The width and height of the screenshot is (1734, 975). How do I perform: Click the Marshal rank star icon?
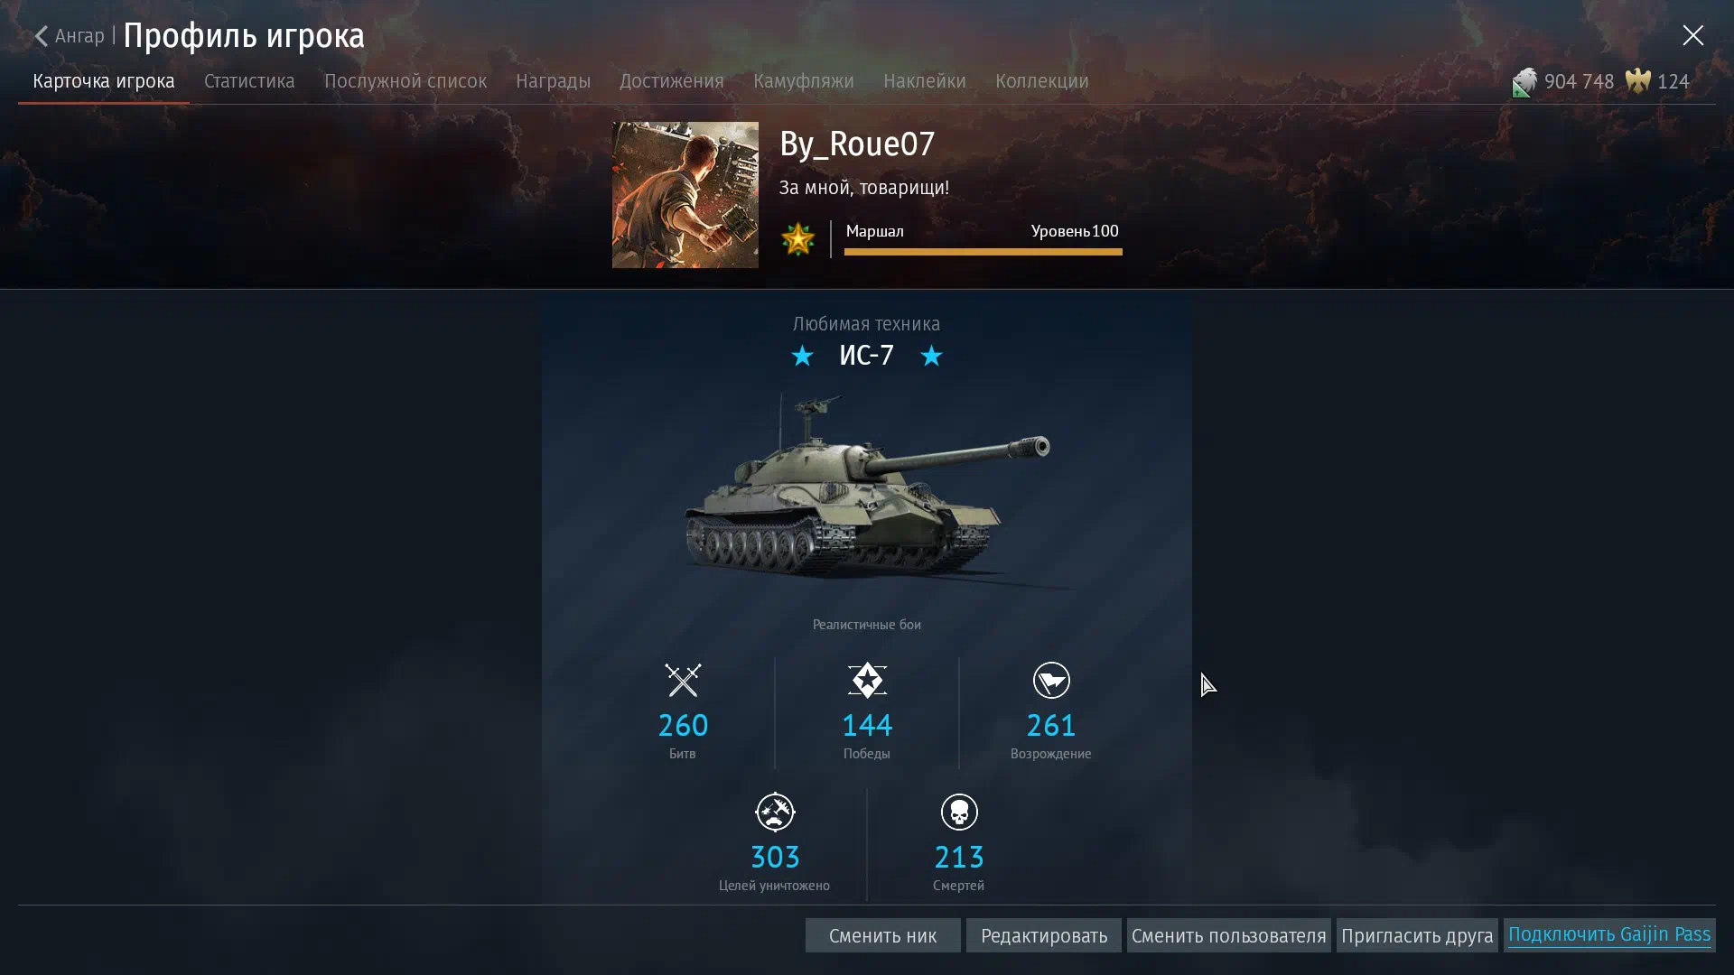tap(797, 239)
